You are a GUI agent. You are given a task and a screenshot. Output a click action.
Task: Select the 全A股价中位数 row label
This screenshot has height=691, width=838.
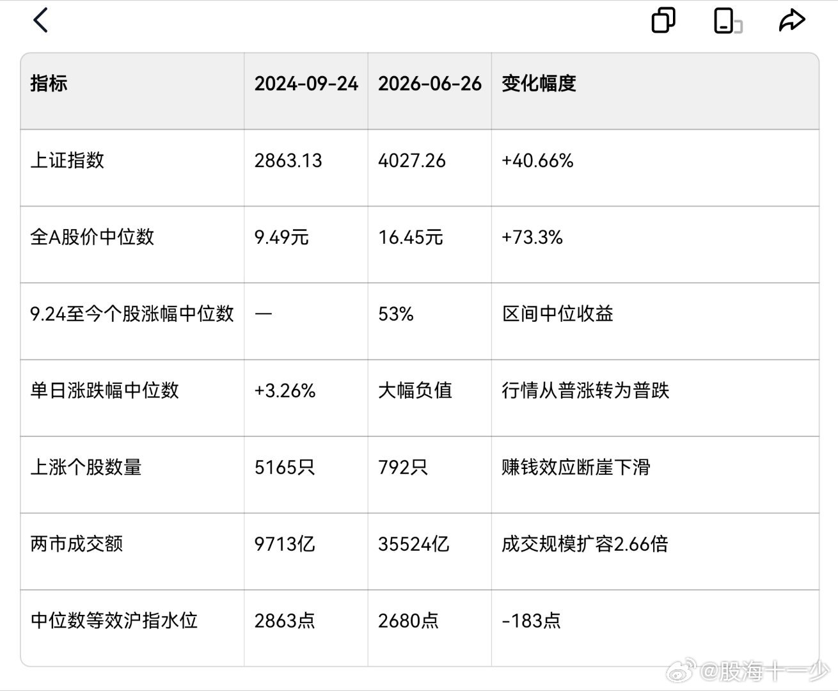pyautogui.click(x=92, y=237)
